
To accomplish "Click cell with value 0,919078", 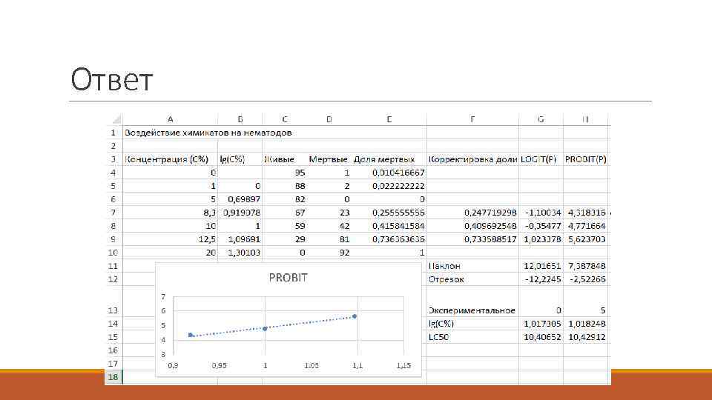I will coord(240,213).
